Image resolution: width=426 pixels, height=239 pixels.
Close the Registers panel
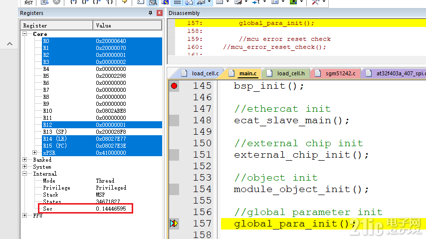coord(160,13)
